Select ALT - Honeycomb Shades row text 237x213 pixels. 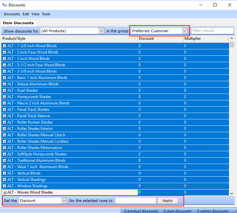coord(29,97)
